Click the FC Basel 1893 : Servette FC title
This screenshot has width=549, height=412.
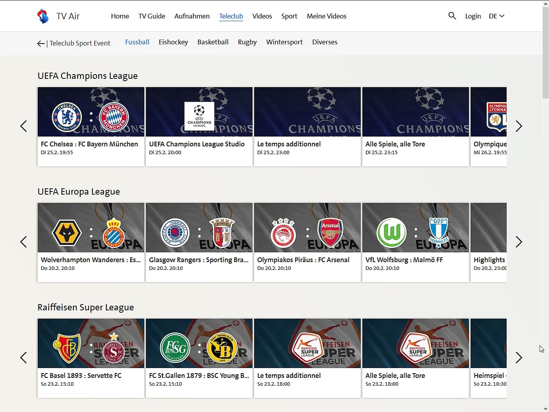[81, 376]
